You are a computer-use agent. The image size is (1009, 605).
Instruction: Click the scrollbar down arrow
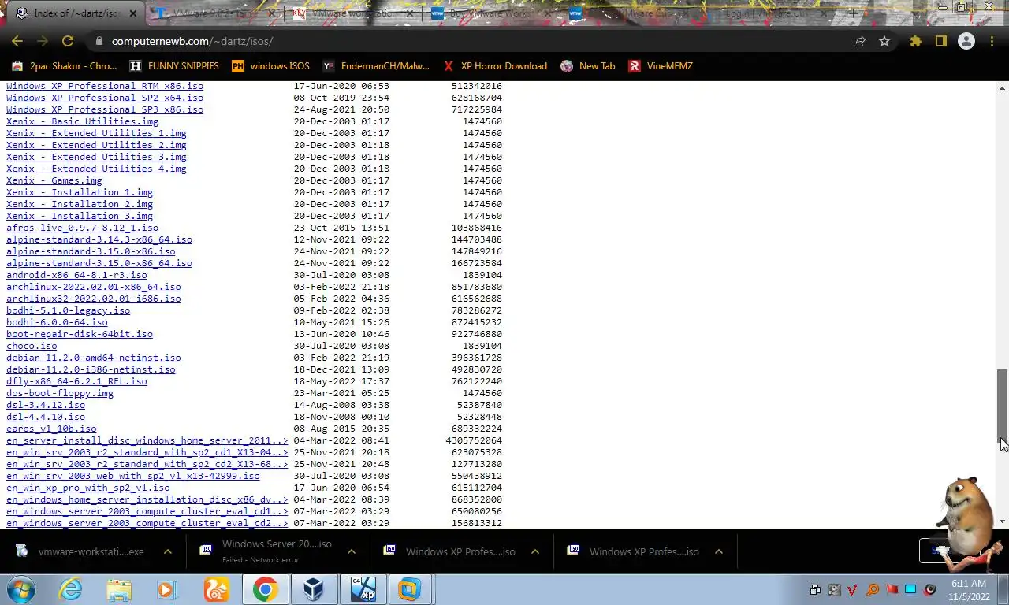click(x=1002, y=521)
